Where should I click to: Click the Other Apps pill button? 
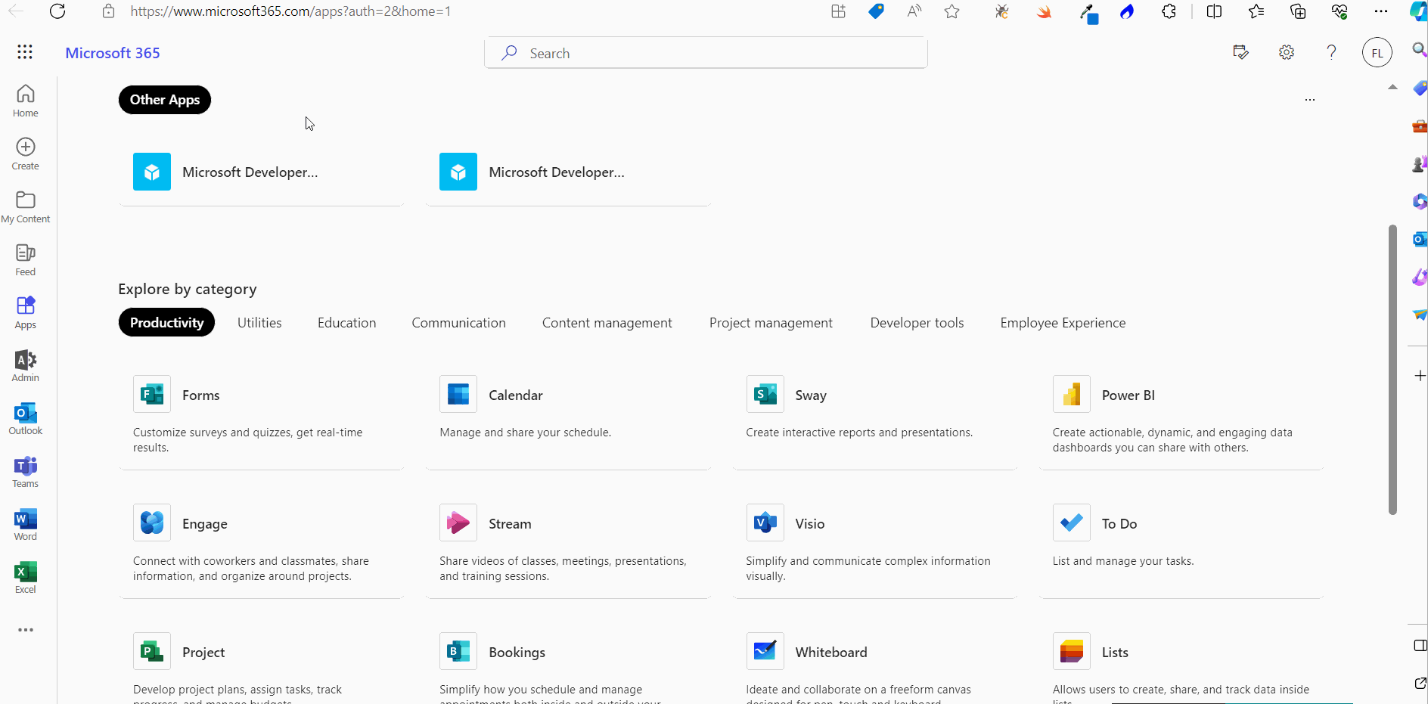pyautogui.click(x=165, y=100)
